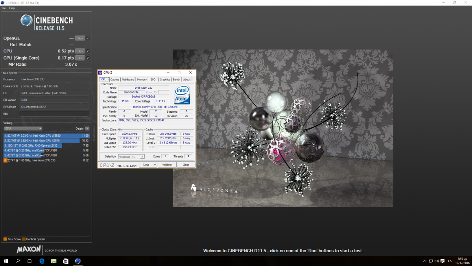The image size is (472, 266).
Task: Select the Core i7 CPU 960 ranking row
Action: (x=46, y=151)
